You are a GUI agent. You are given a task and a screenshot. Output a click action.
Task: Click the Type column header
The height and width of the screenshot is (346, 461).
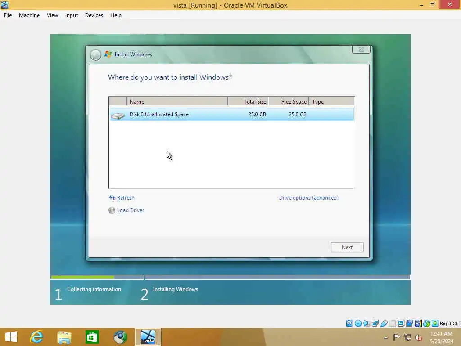332,101
